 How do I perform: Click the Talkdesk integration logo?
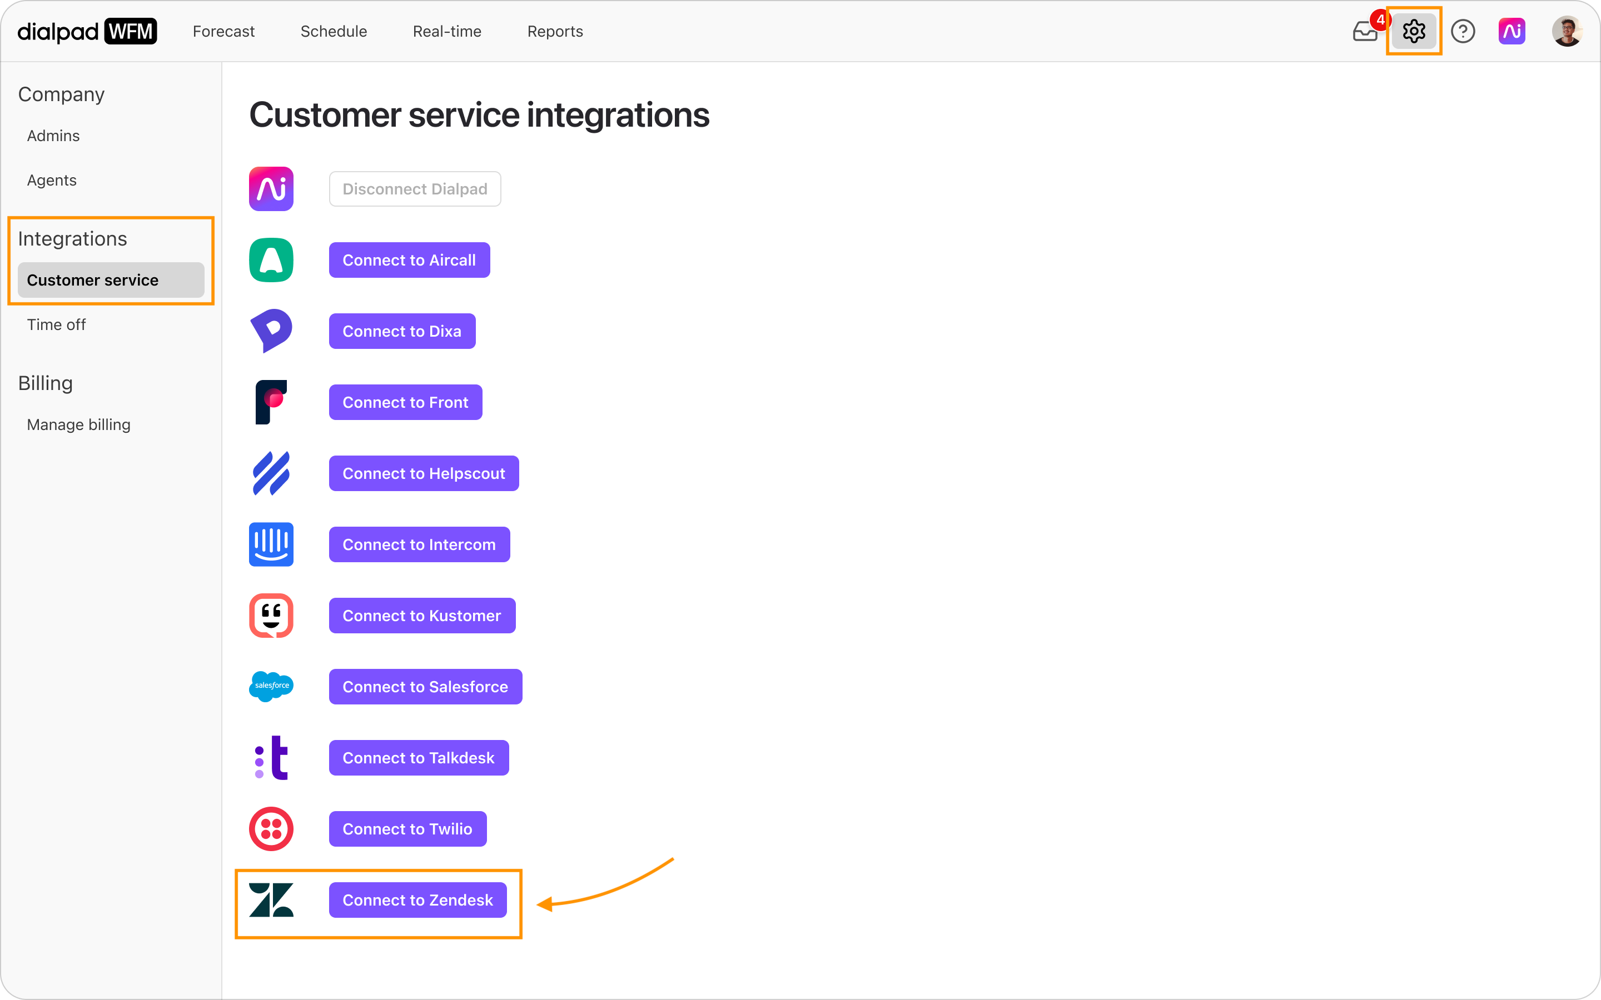point(271,758)
